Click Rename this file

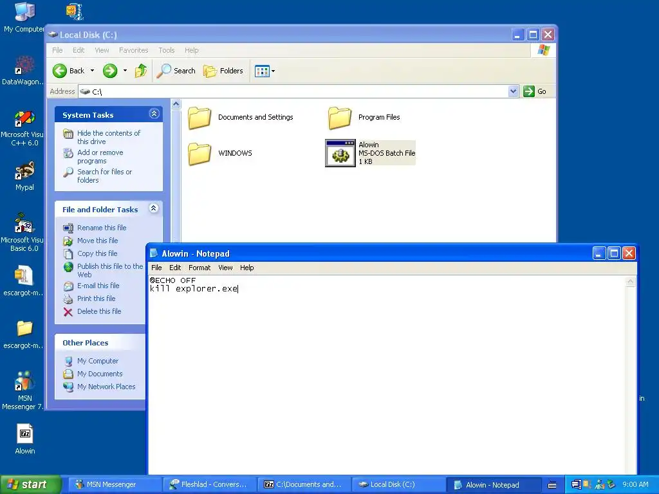point(102,228)
